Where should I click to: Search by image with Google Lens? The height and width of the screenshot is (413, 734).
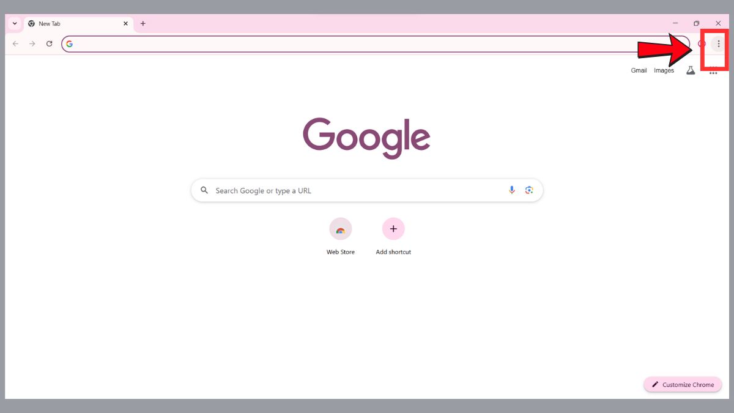coord(529,190)
